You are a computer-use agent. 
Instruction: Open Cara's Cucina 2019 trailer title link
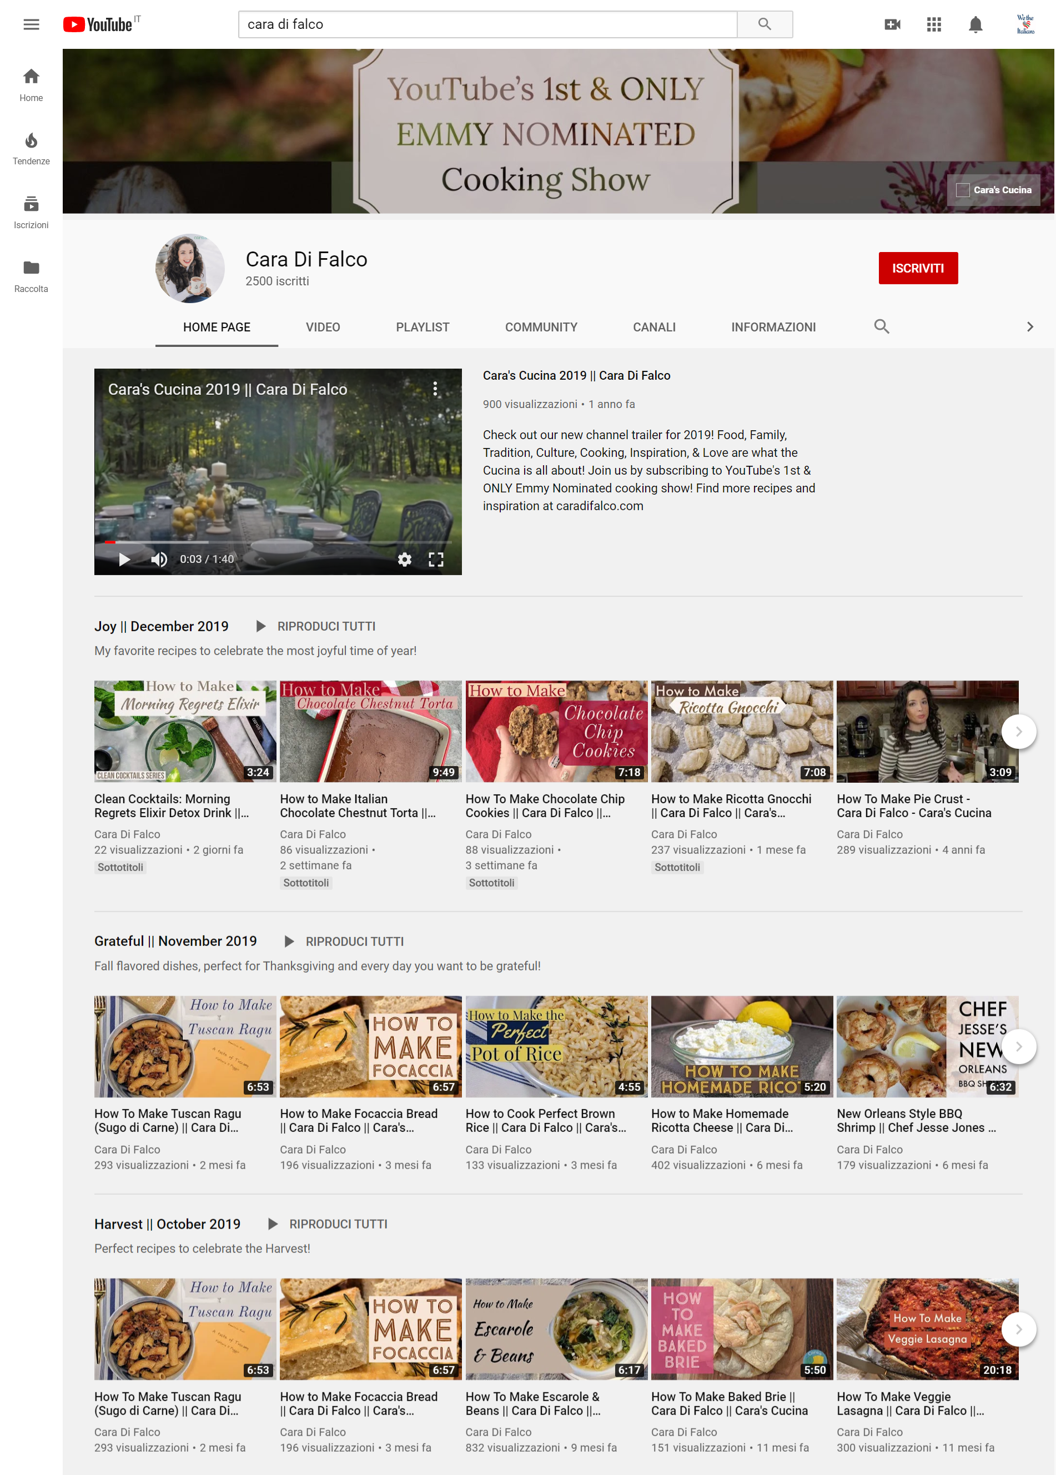(577, 376)
